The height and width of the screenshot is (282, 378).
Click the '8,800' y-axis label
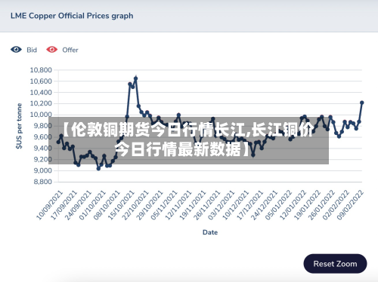42,182
